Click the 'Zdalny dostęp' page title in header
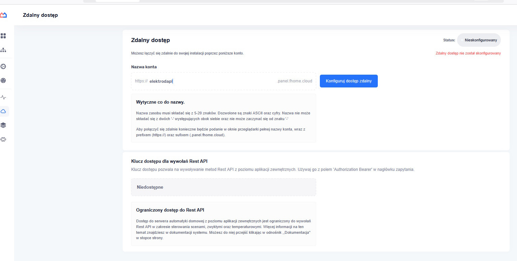 pyautogui.click(x=40, y=15)
